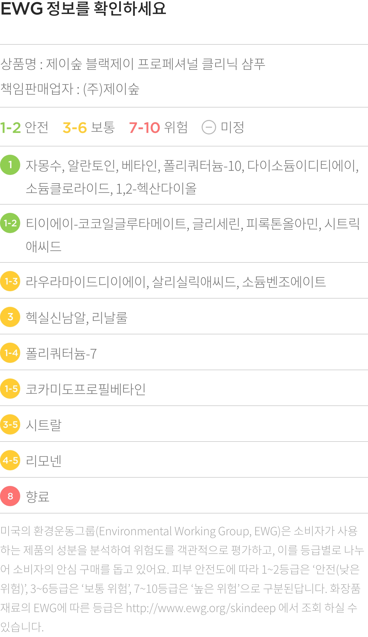Click the EWG 정보를 확인하세요 heading
Image resolution: width=368 pixels, height=637 pixels.
click(83, 8)
